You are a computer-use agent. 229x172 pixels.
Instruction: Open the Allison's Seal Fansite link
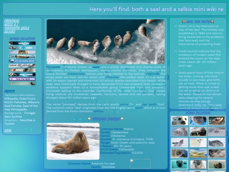(x=22, y=104)
